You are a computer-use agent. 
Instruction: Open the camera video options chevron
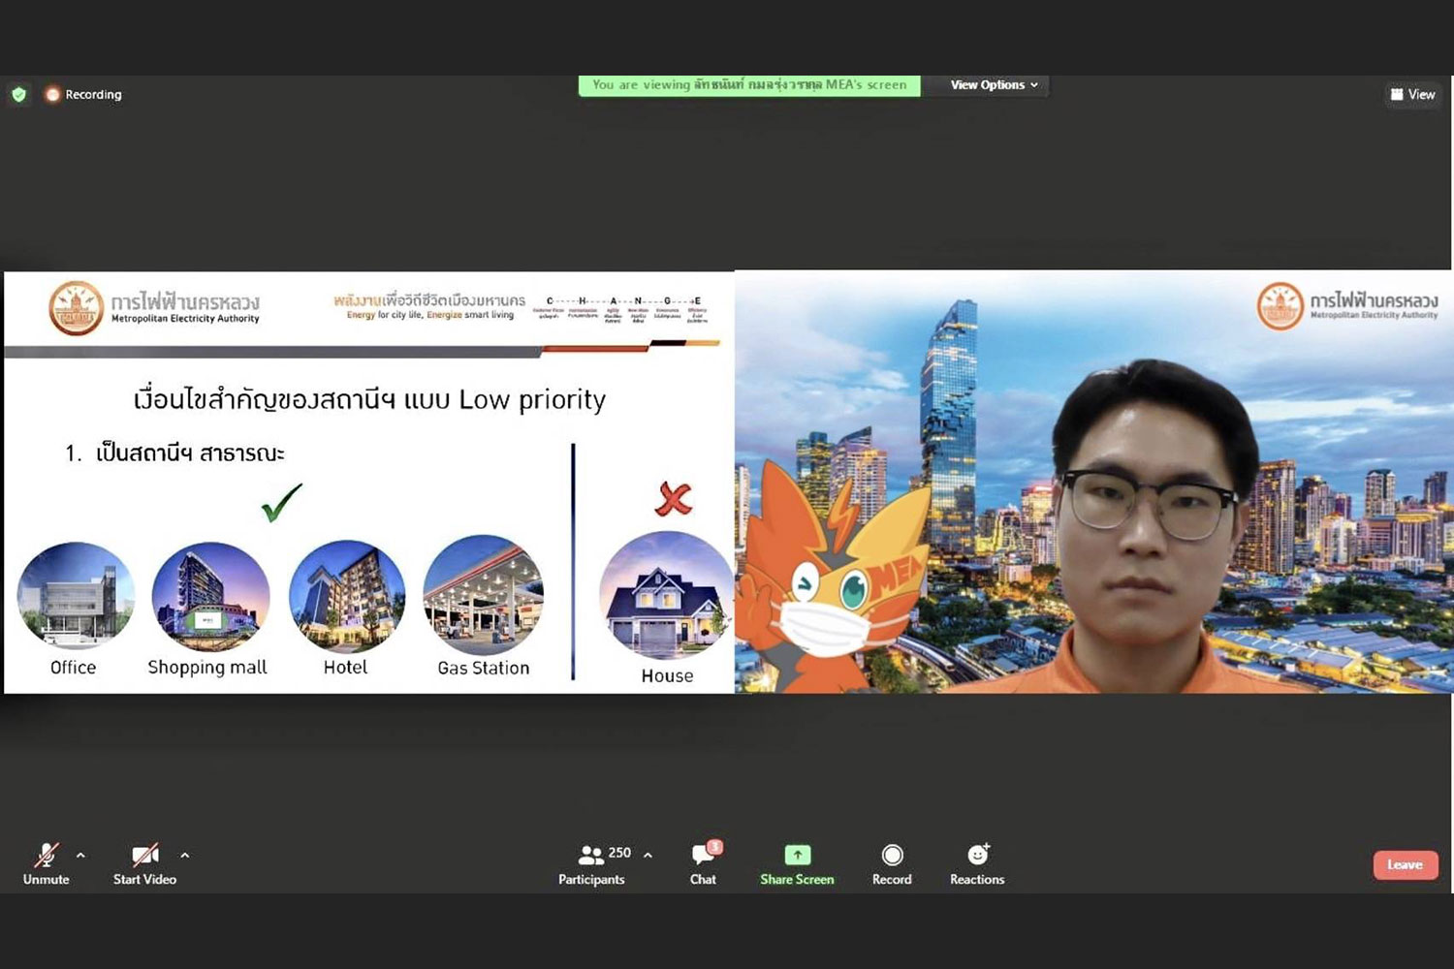(184, 854)
